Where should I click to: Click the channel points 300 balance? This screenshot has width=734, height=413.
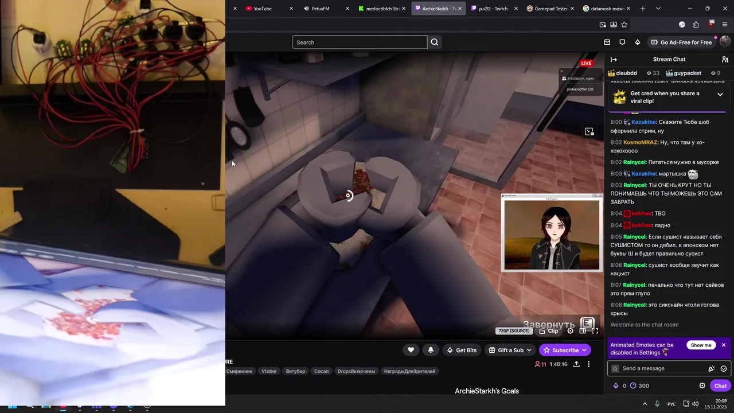coord(639,386)
